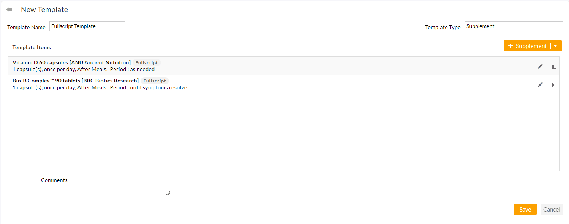Click the Fullscript badge next to Vitamin D
This screenshot has height=224, width=569.
point(146,62)
